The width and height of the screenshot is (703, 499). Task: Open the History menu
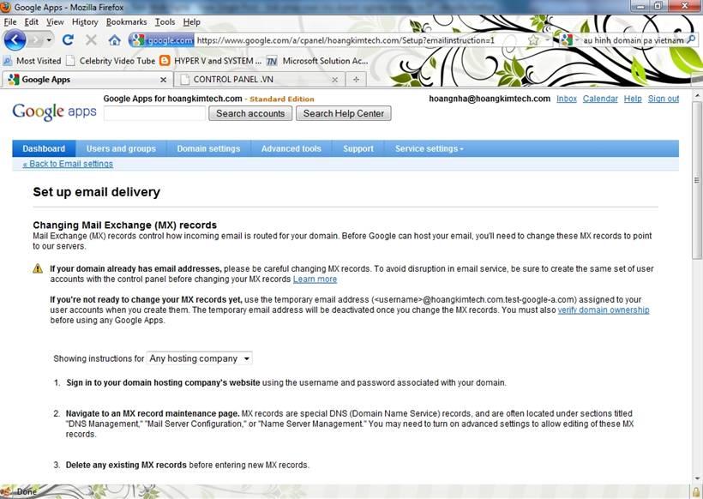pos(85,22)
